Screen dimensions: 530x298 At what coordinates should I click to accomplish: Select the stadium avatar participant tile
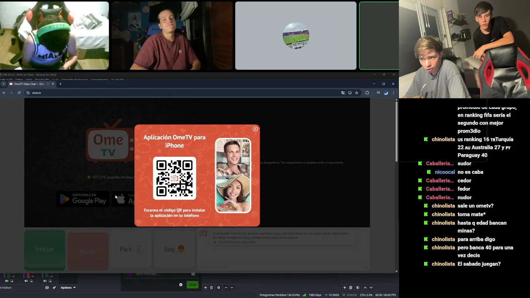click(x=296, y=36)
